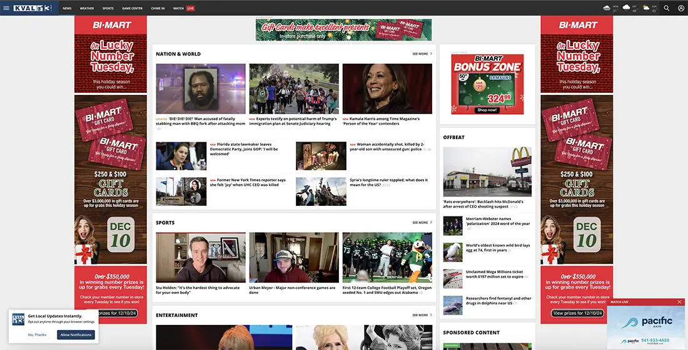Open fentanyl in dolphins research story
The height and width of the screenshot is (350, 688).
[498, 301]
